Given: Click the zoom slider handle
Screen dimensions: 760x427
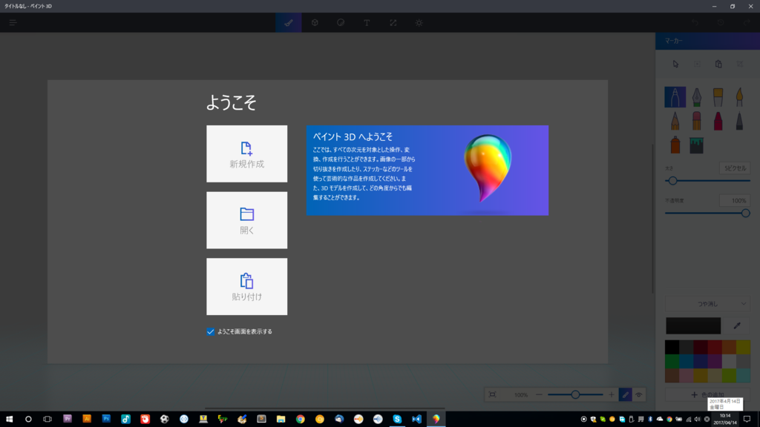Looking at the screenshot, I should [x=575, y=394].
